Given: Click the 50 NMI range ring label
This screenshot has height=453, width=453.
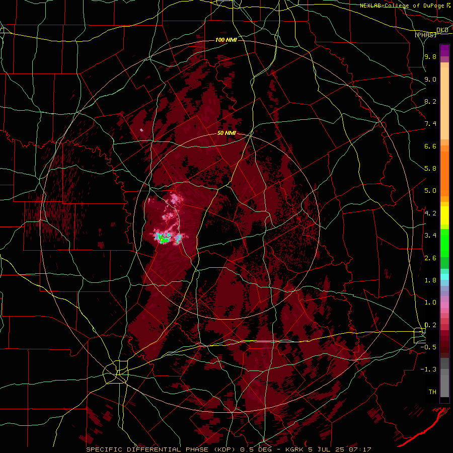Looking at the screenshot, I should tap(226, 133).
